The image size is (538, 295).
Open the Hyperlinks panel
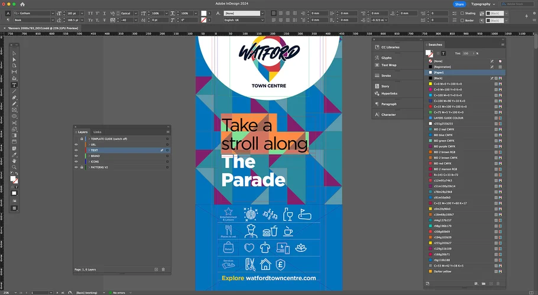(x=389, y=93)
